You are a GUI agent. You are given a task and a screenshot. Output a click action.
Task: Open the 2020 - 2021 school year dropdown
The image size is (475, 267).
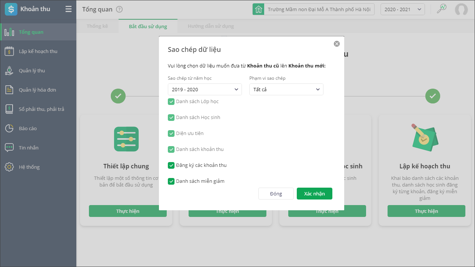click(x=402, y=10)
